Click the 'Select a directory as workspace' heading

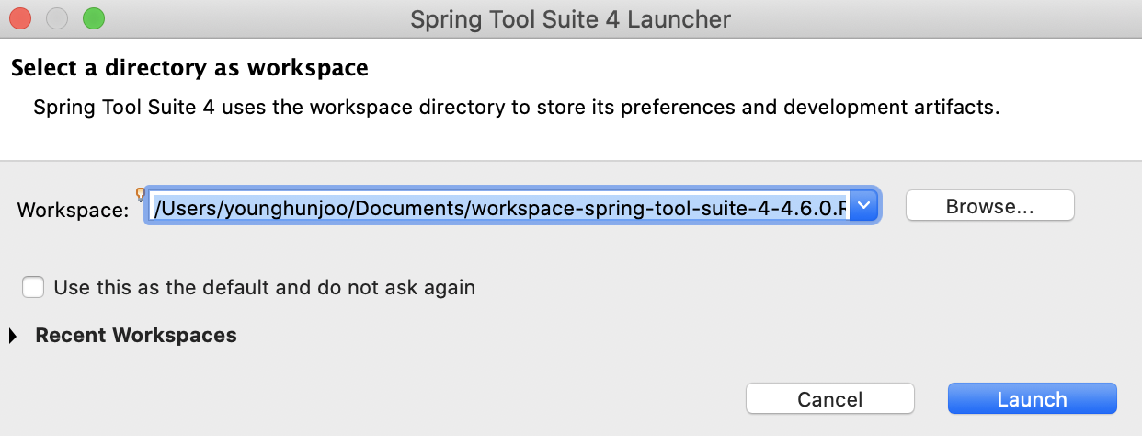point(189,68)
